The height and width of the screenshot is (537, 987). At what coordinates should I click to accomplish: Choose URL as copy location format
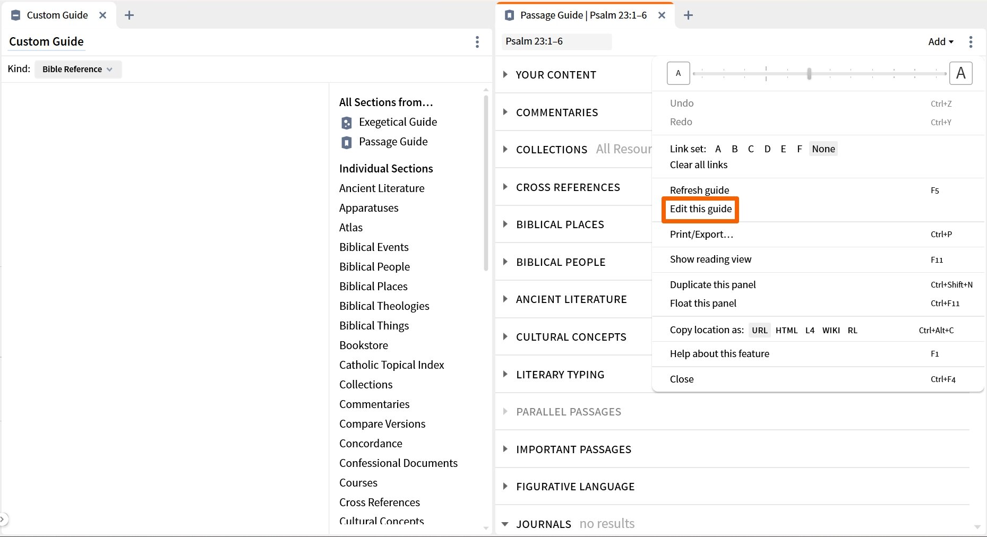[x=760, y=330]
